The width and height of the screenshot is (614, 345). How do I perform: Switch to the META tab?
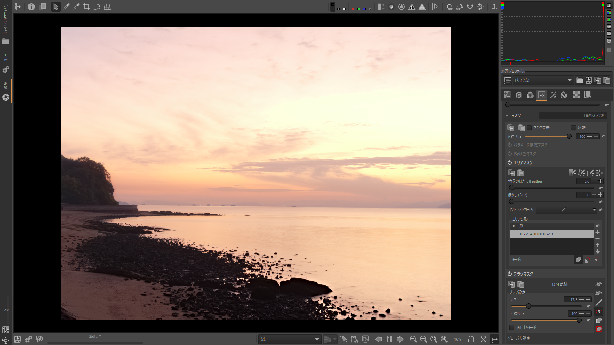[x=587, y=95]
